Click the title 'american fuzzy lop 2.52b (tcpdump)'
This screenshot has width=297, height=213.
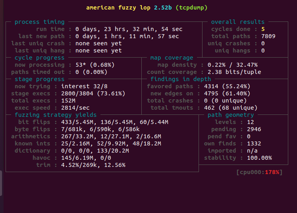coord(147,8)
